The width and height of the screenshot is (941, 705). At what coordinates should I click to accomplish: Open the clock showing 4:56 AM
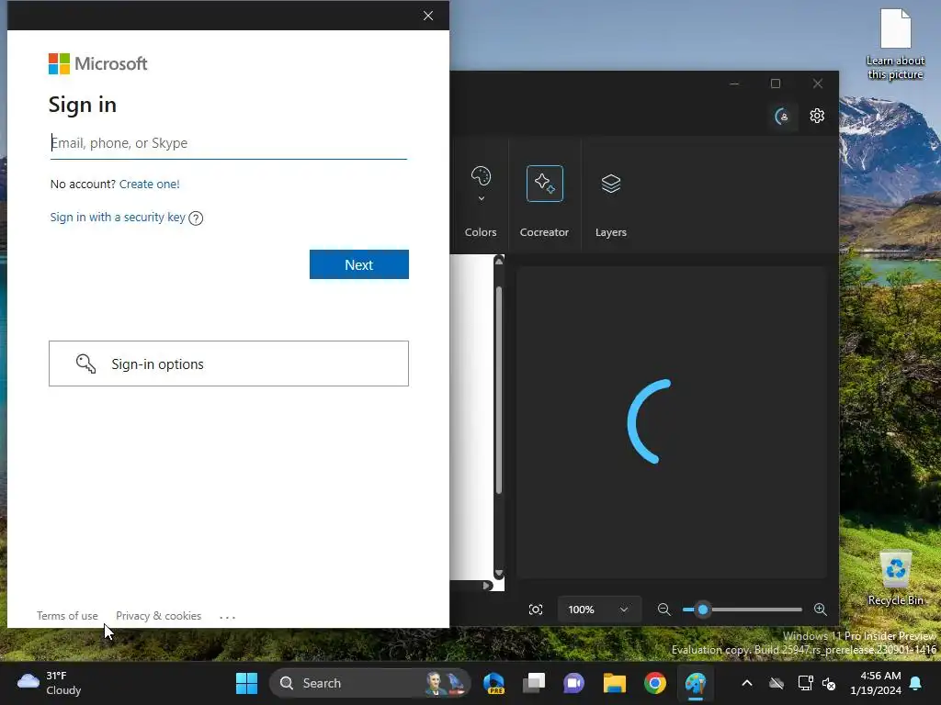point(876,683)
